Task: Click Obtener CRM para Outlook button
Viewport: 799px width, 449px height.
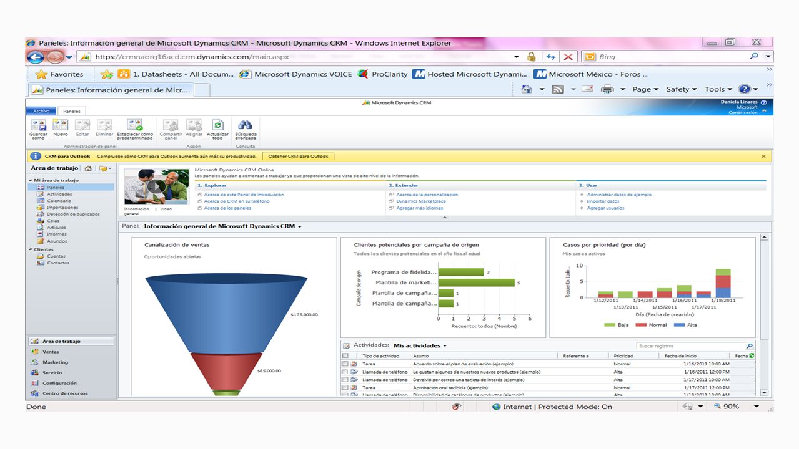Action: 298,156
